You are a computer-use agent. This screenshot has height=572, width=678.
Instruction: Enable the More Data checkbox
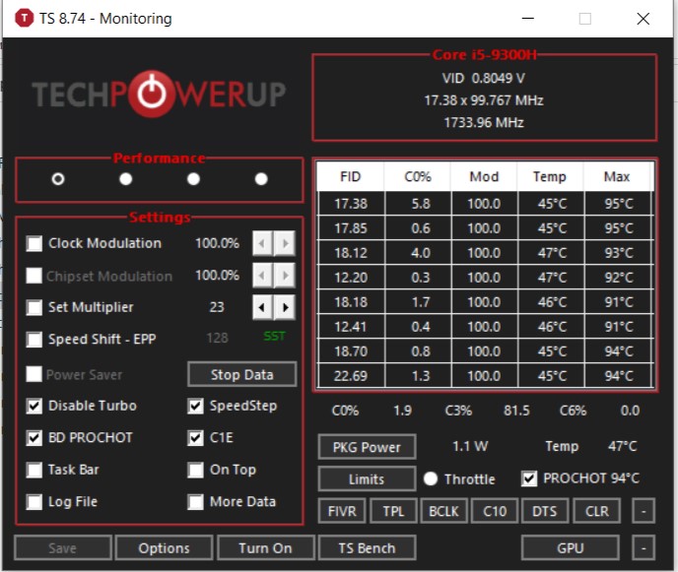click(195, 501)
